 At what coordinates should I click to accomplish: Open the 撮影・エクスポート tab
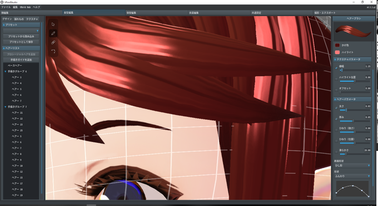click(345, 13)
